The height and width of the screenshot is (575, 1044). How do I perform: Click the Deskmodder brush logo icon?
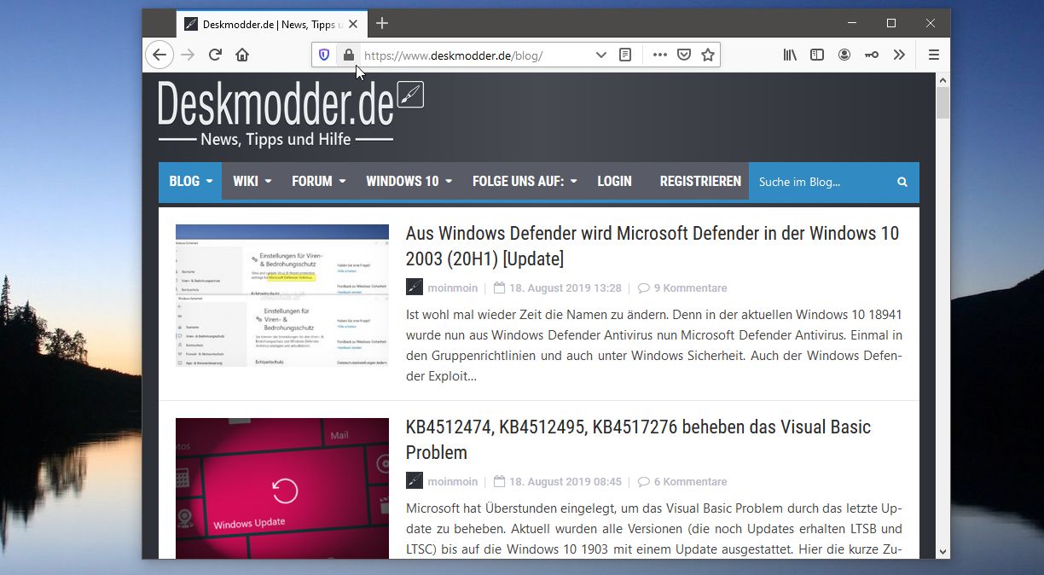pyautogui.click(x=410, y=95)
